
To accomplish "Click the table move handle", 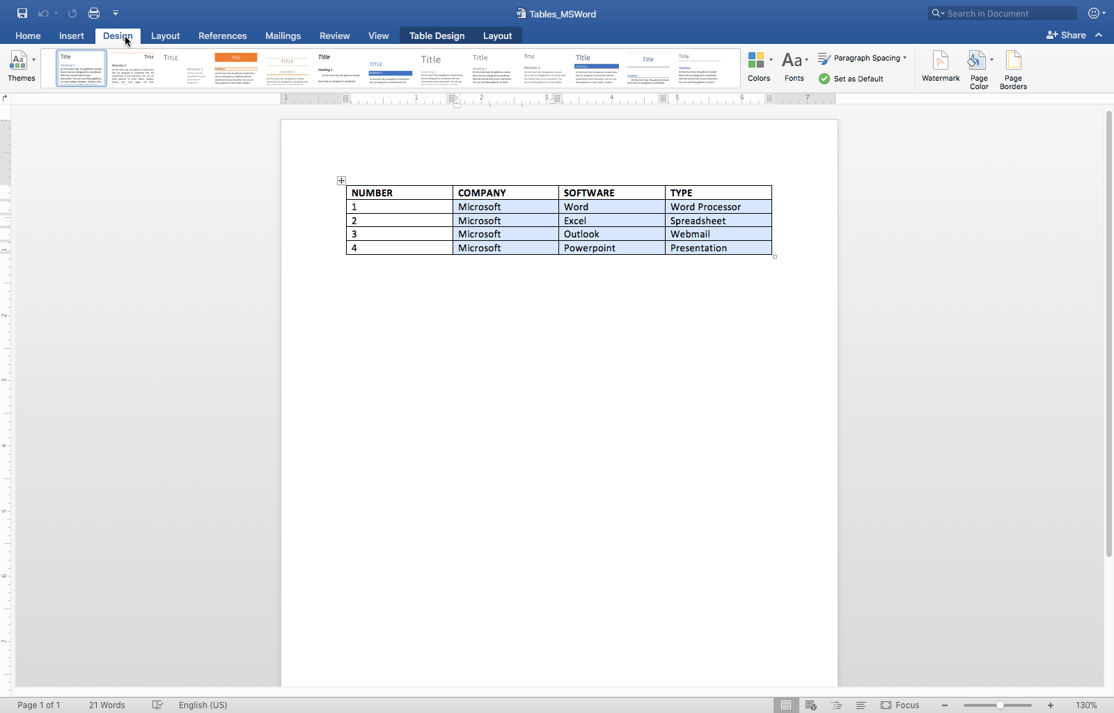I will point(341,181).
